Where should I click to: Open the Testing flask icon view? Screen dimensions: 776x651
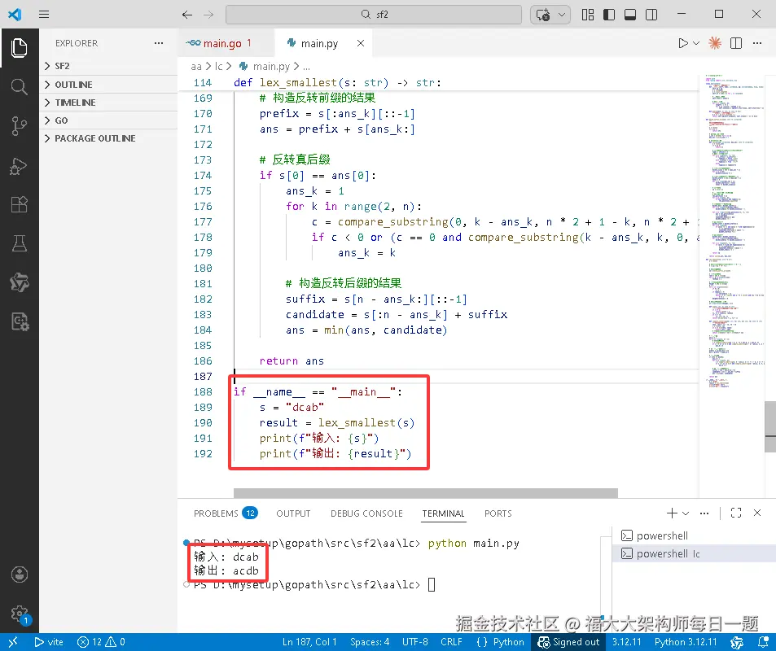(19, 243)
